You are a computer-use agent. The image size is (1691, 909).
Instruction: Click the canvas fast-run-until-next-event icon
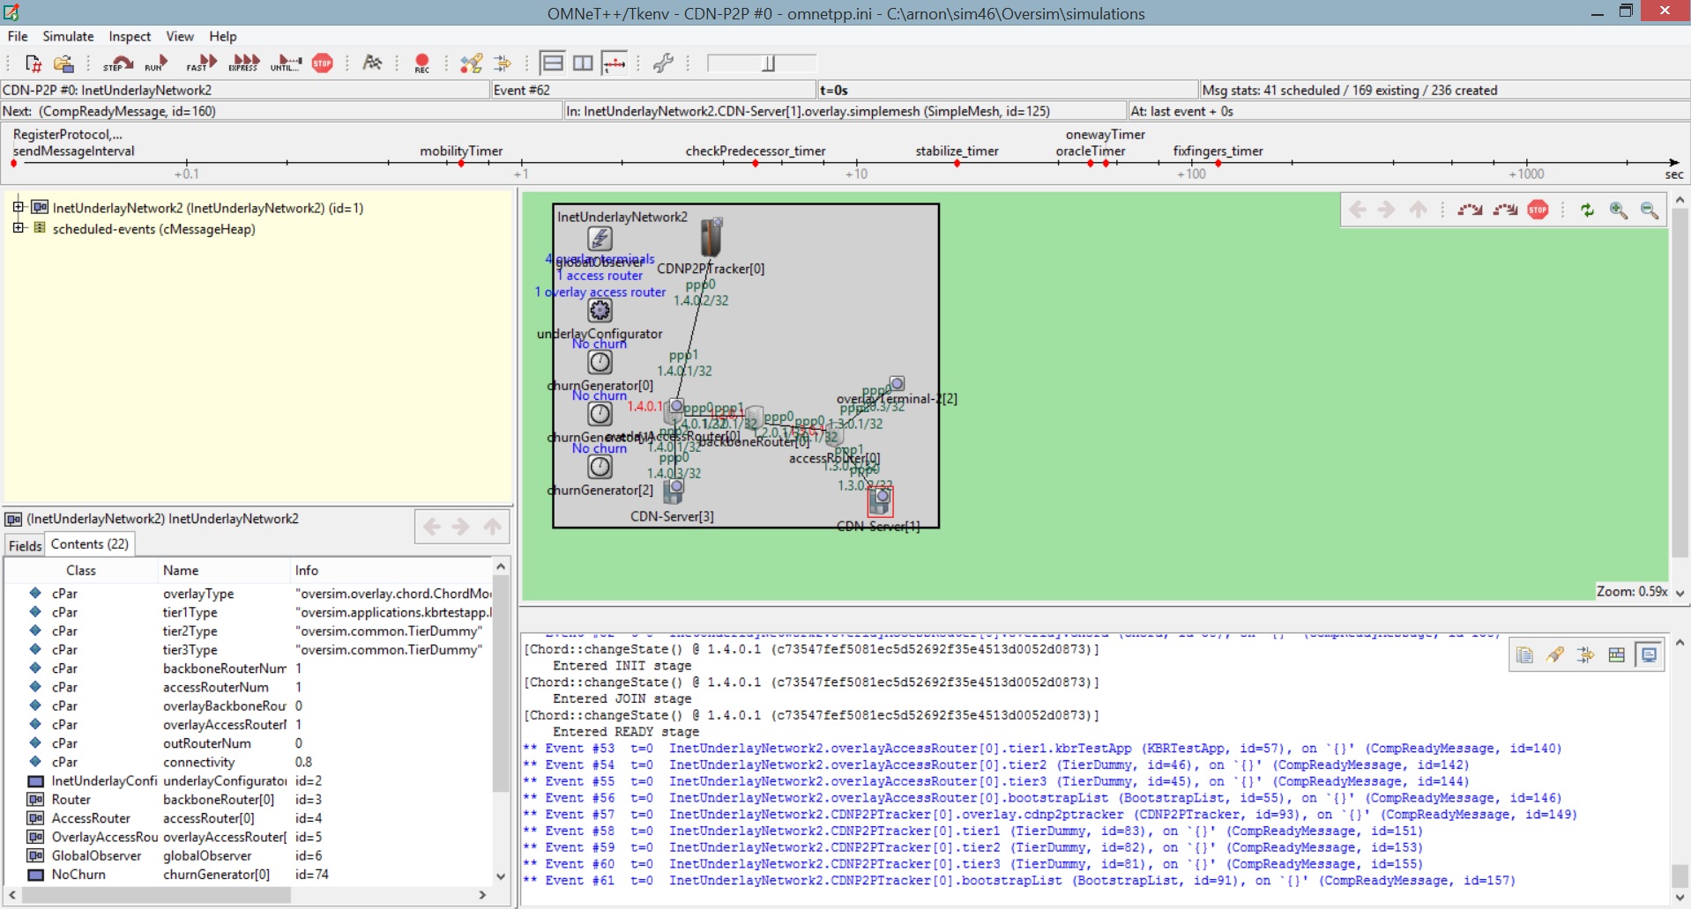(1505, 210)
